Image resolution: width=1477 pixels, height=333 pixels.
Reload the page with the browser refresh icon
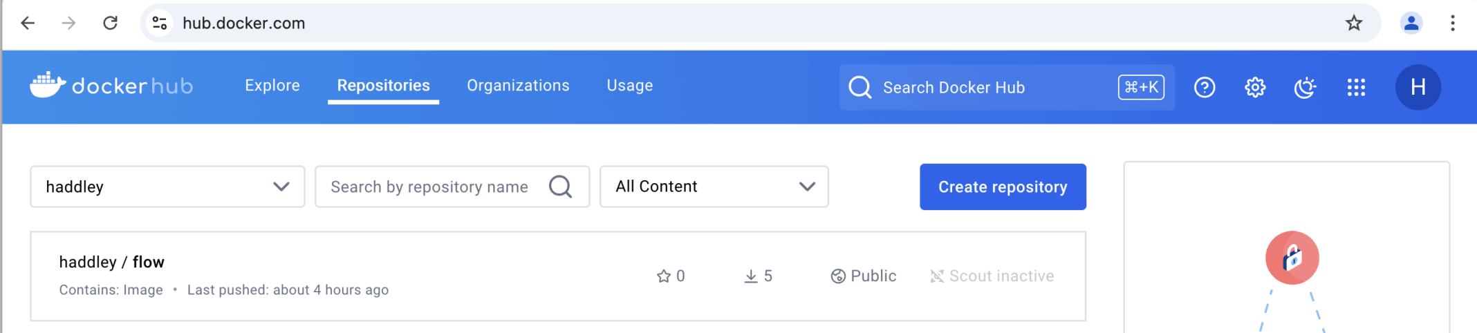click(x=110, y=23)
